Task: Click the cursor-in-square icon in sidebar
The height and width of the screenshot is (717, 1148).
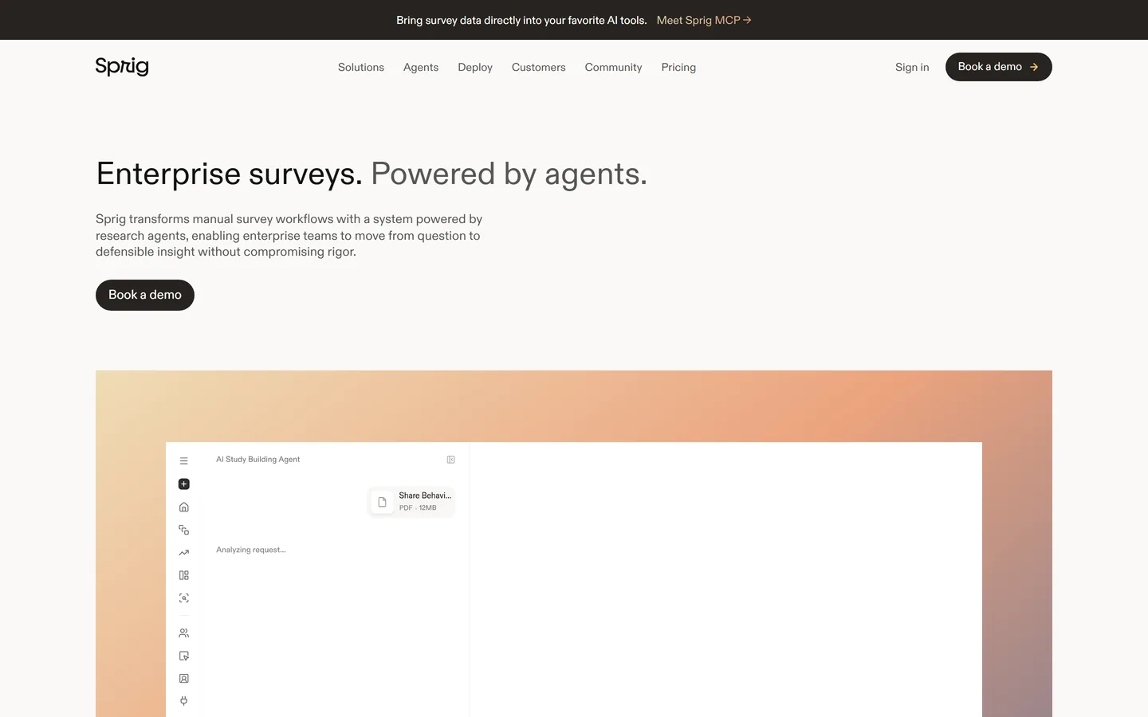Action: pyautogui.click(x=183, y=656)
